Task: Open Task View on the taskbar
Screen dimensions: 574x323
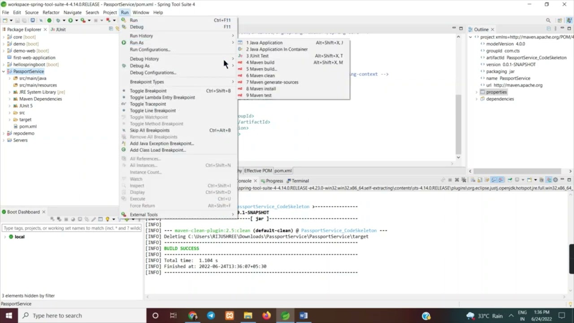Action: (173, 315)
